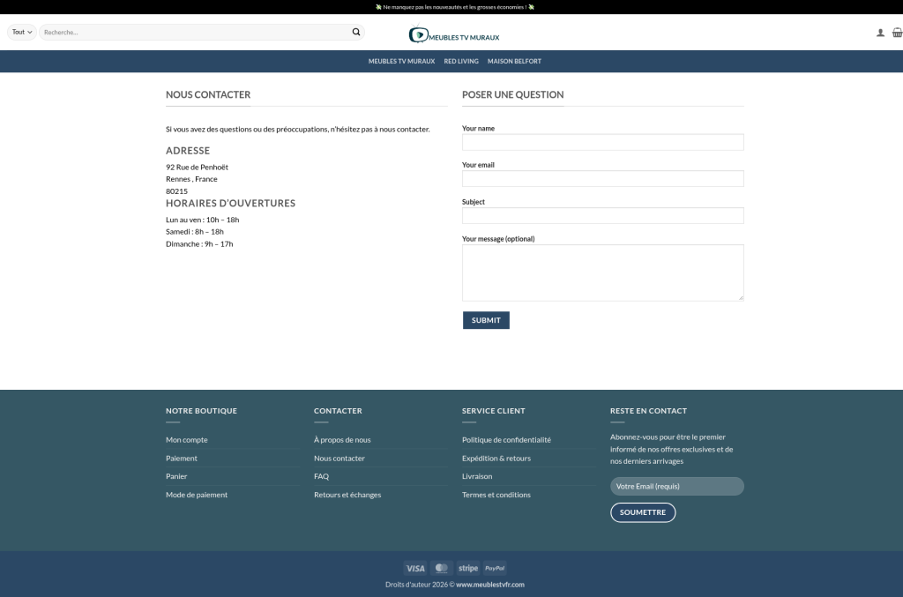903x597 pixels.
Task: Open À propos de nous link
Action: [342, 440]
